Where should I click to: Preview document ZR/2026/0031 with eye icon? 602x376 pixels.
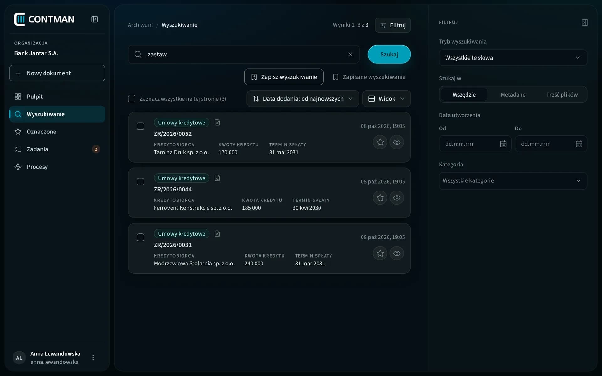[397, 253]
